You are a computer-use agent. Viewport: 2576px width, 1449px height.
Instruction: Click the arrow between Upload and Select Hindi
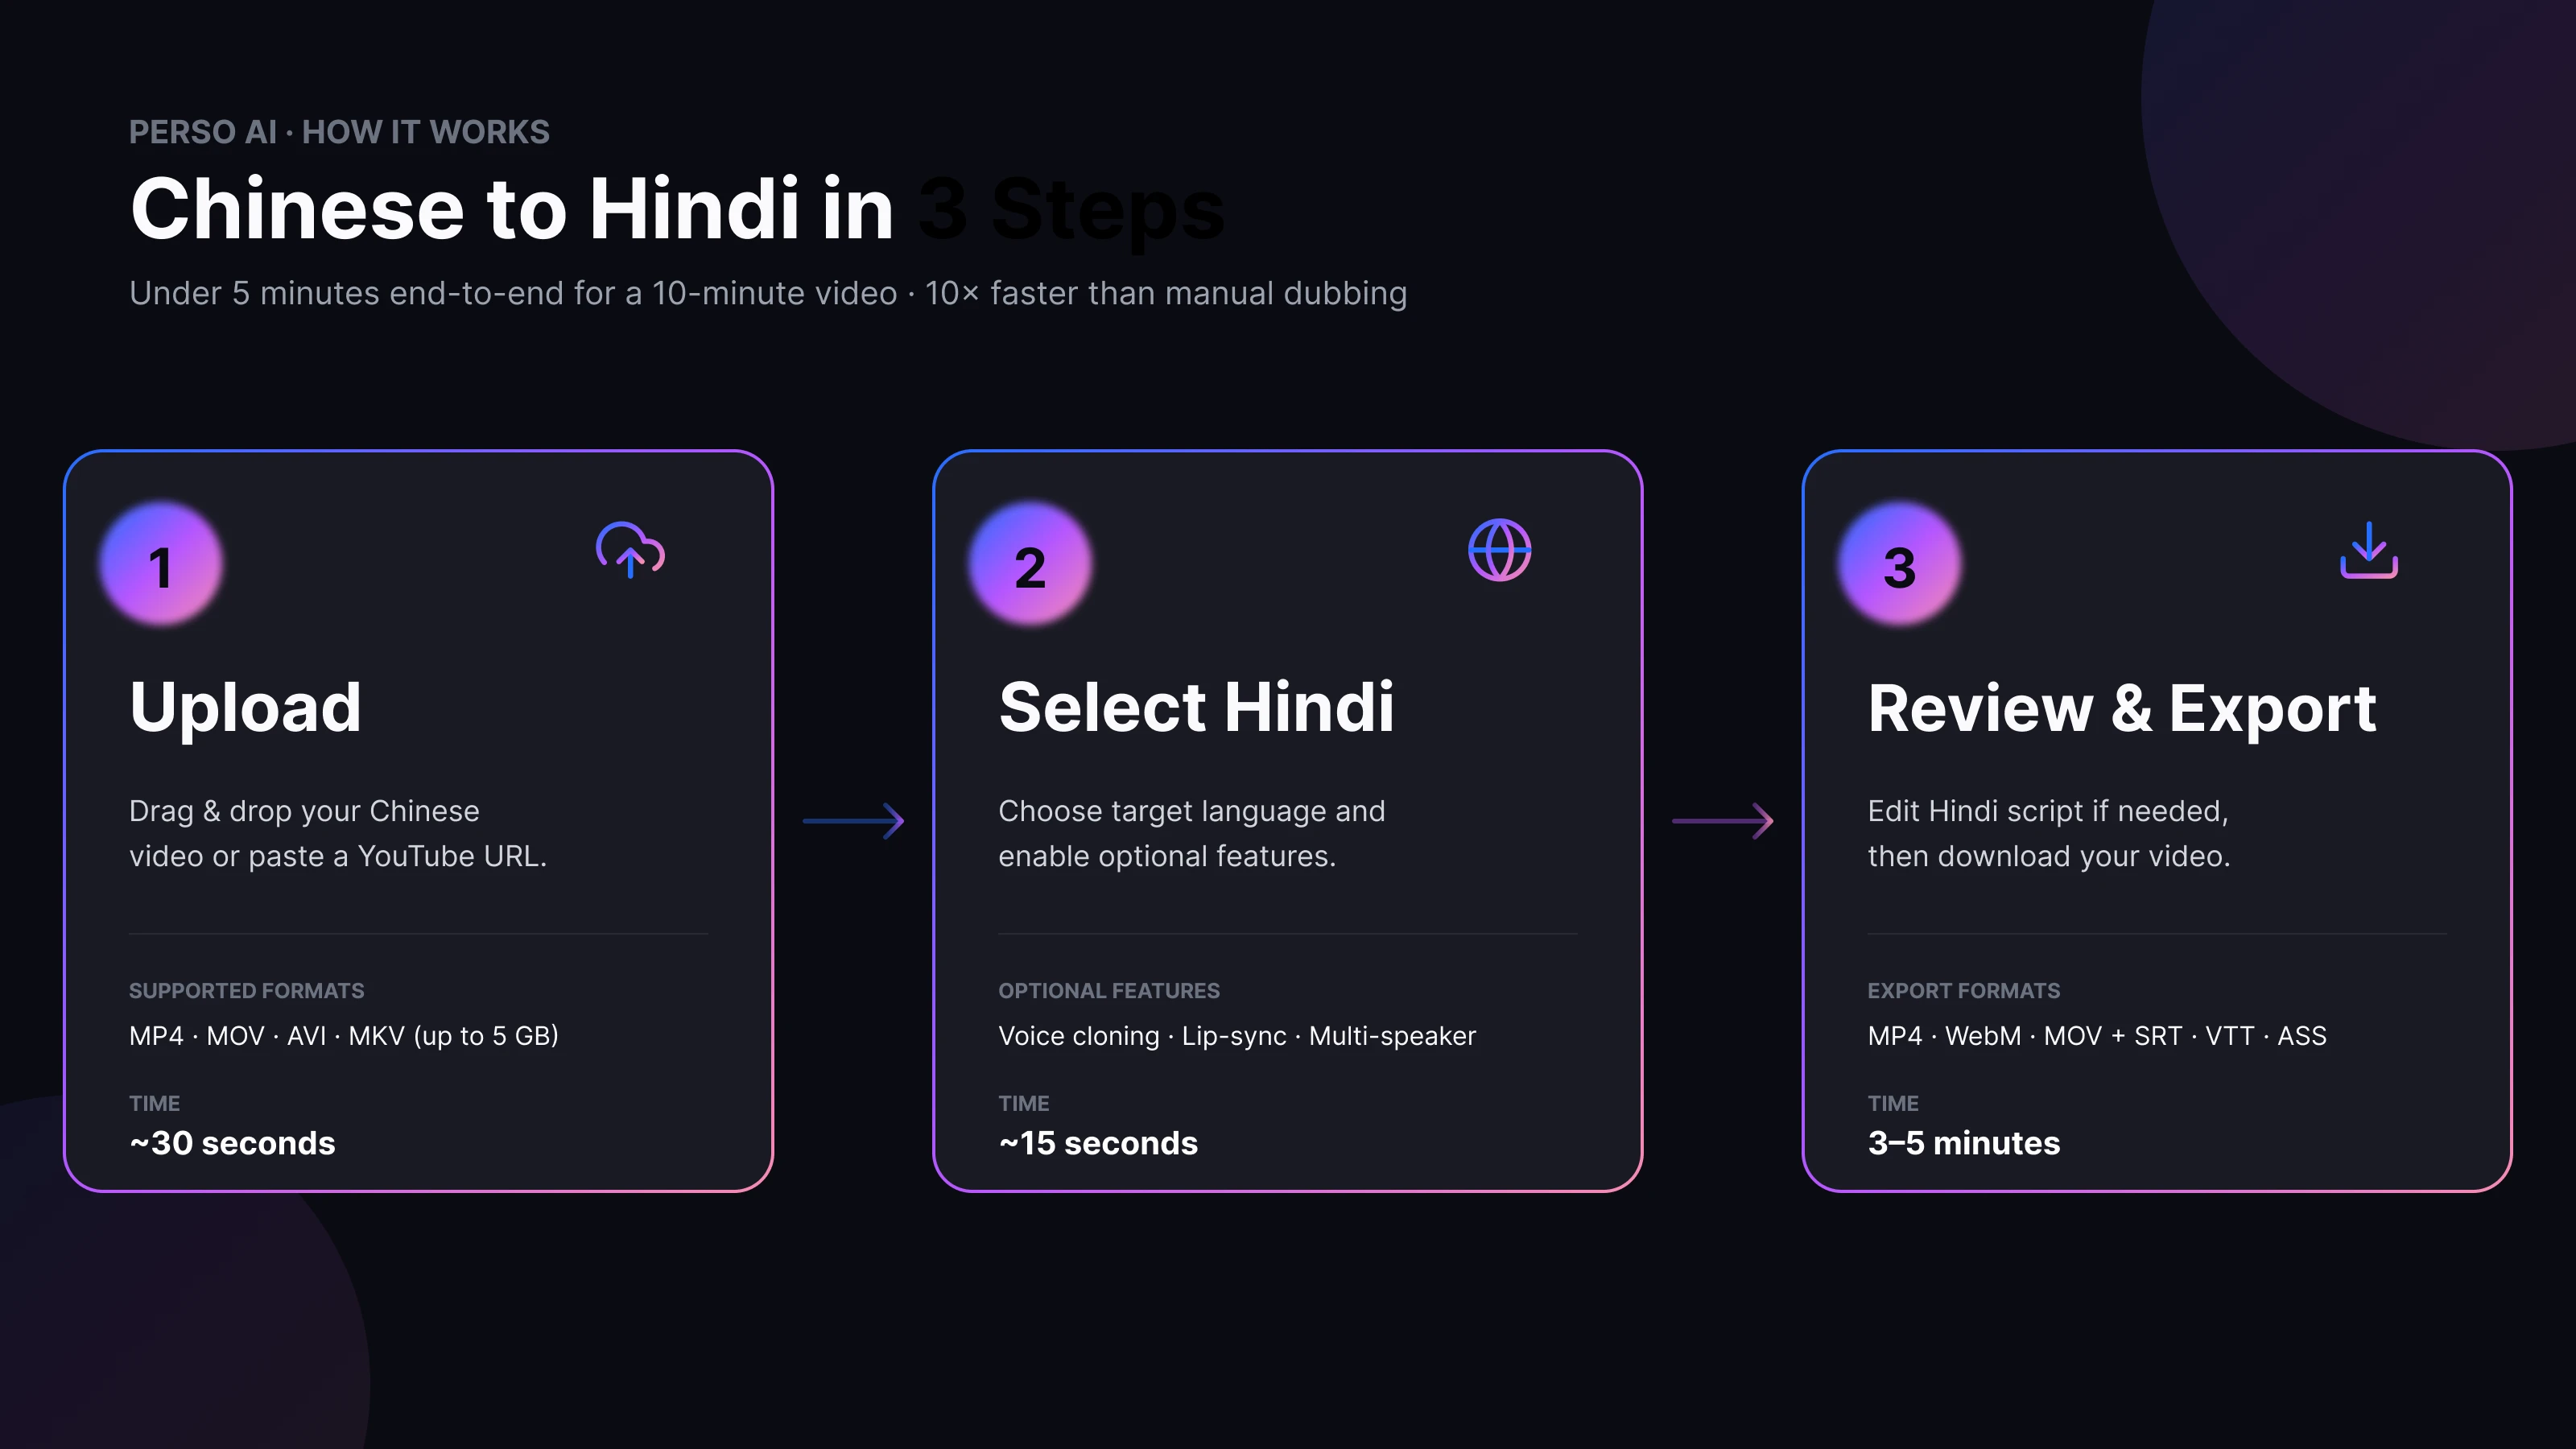(852, 822)
